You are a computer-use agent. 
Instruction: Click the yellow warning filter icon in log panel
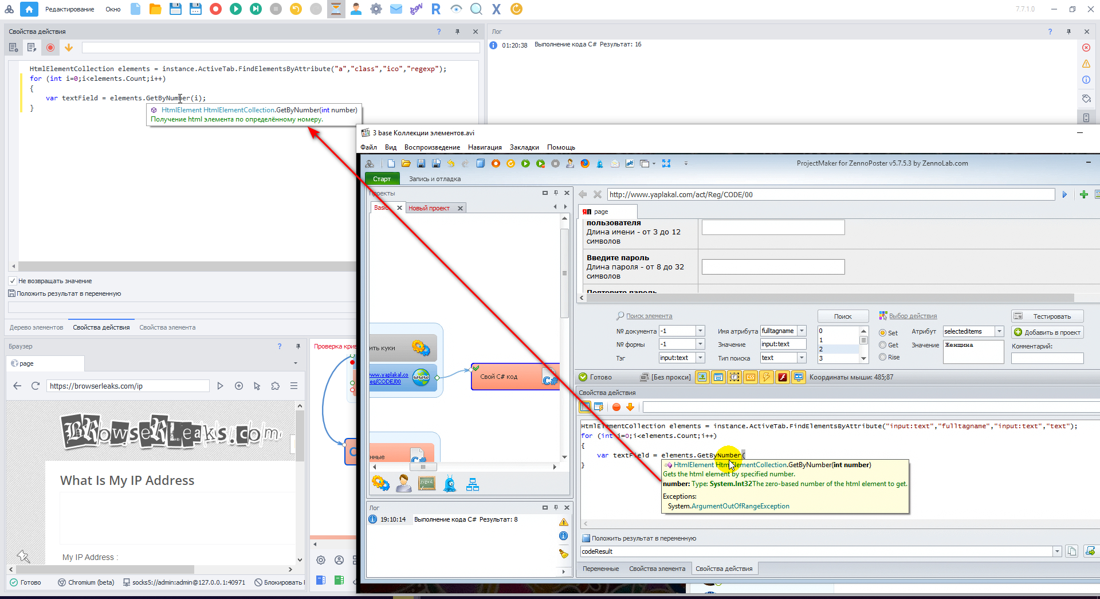[x=1086, y=64]
